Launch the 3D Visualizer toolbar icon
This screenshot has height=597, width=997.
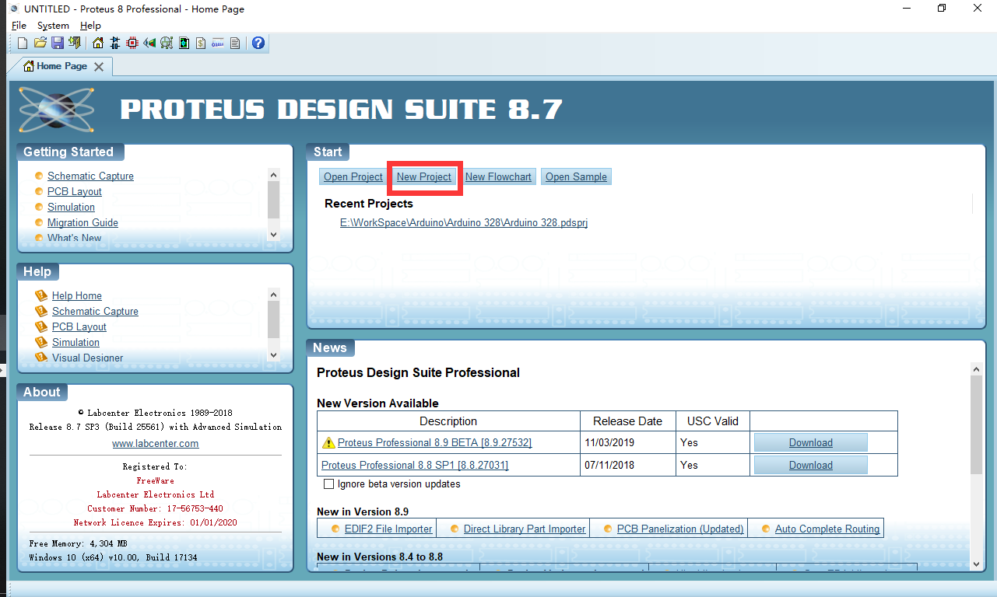pyautogui.click(x=149, y=43)
